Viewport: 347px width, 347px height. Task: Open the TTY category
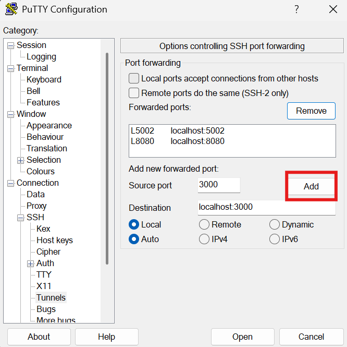[44, 275]
